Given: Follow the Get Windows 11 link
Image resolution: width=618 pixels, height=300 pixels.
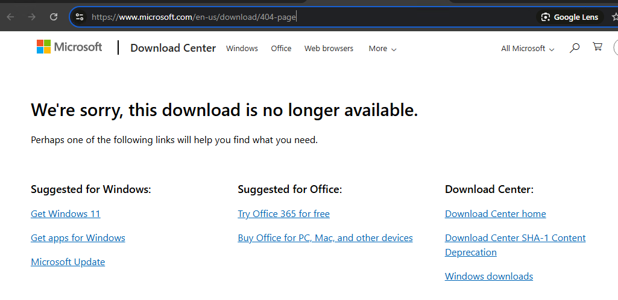Looking at the screenshot, I should [66, 214].
